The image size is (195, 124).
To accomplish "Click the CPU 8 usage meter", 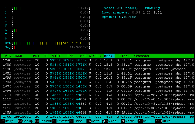I will pyautogui.click(x=47, y=39).
